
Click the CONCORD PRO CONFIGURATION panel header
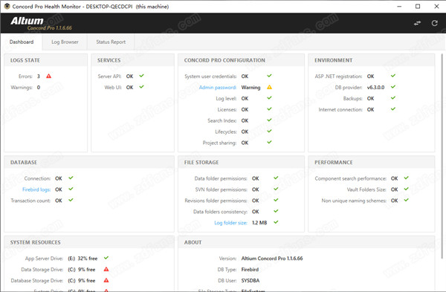(x=241, y=60)
